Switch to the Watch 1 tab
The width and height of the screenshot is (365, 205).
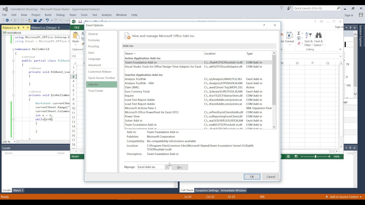(18, 190)
